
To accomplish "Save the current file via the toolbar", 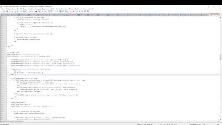I will (7, 11).
